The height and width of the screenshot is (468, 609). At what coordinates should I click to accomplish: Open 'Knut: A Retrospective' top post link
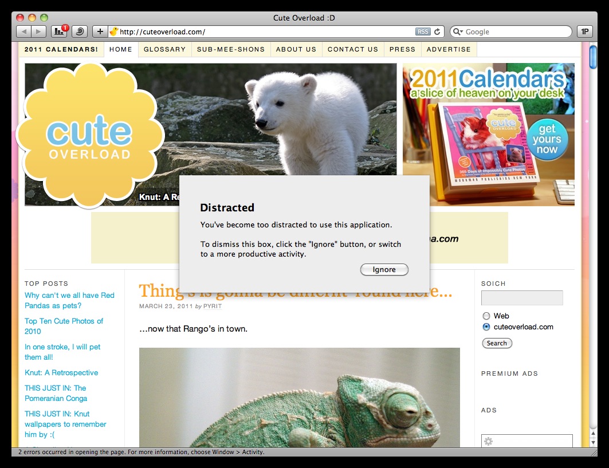click(x=61, y=372)
